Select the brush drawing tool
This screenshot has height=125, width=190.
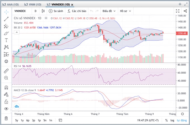click(x=6, y=33)
